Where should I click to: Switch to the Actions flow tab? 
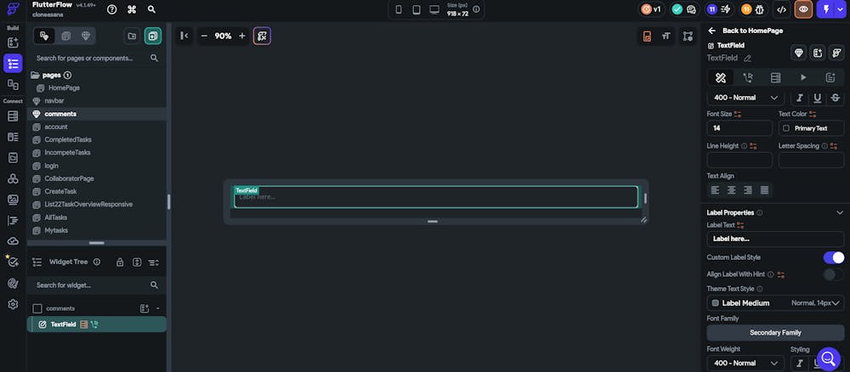[748, 78]
